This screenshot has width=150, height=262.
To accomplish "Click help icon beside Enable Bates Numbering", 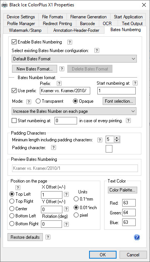I will 70,42.
